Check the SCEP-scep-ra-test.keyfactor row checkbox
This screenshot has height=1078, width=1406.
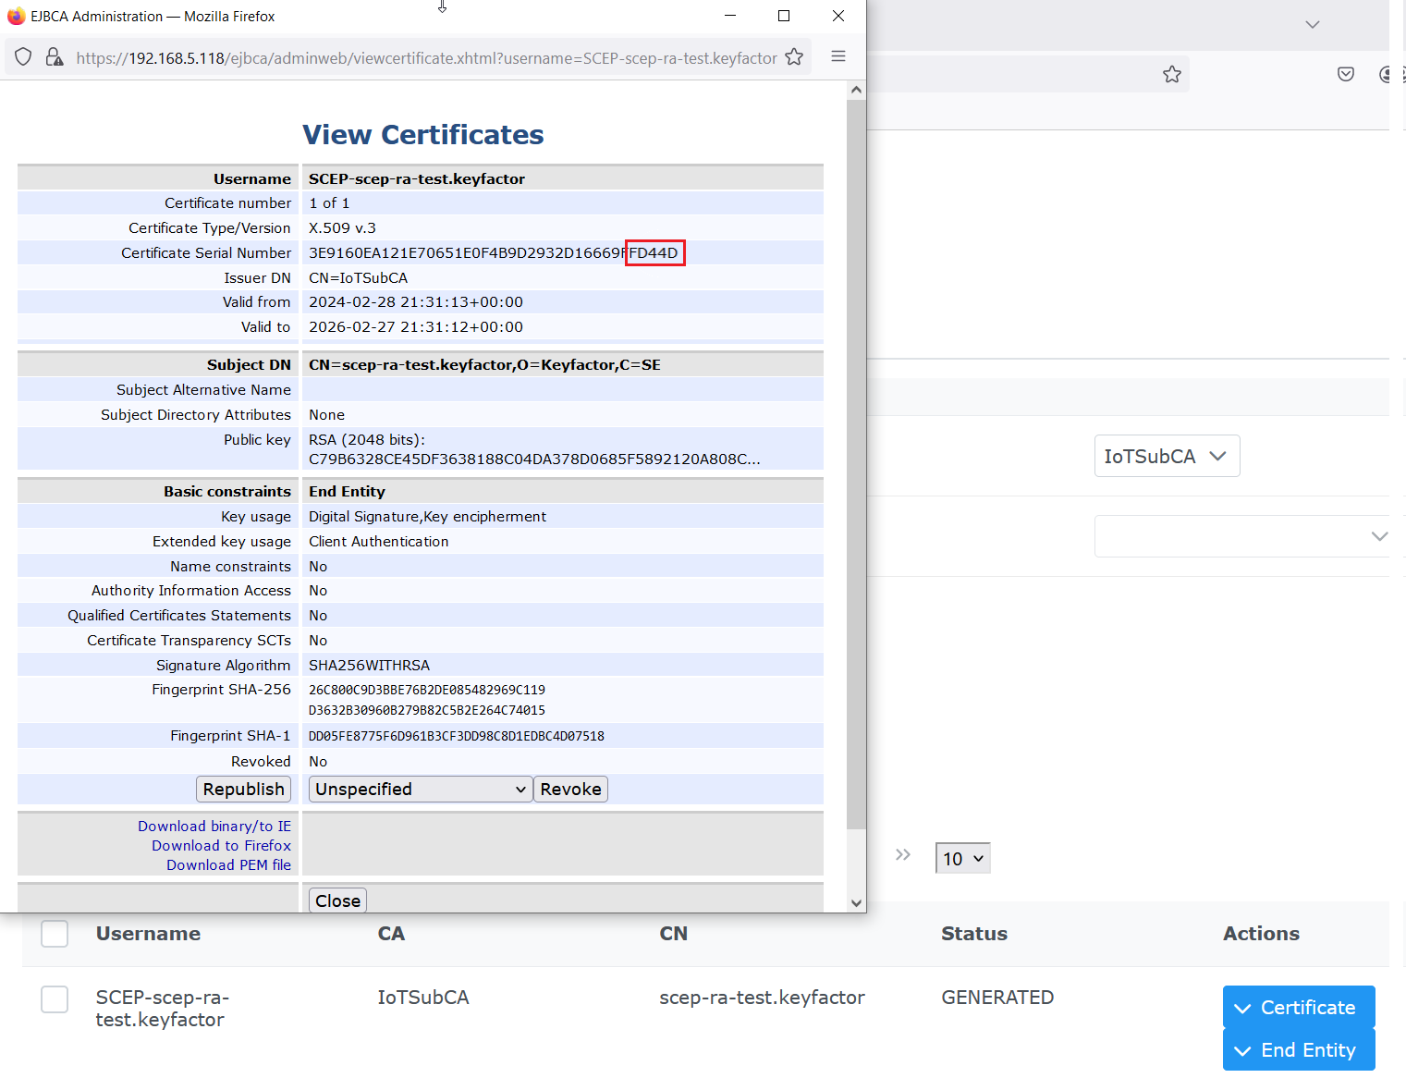[x=55, y=999]
